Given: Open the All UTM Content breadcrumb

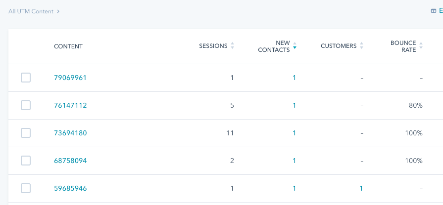Looking at the screenshot, I should coord(31,11).
